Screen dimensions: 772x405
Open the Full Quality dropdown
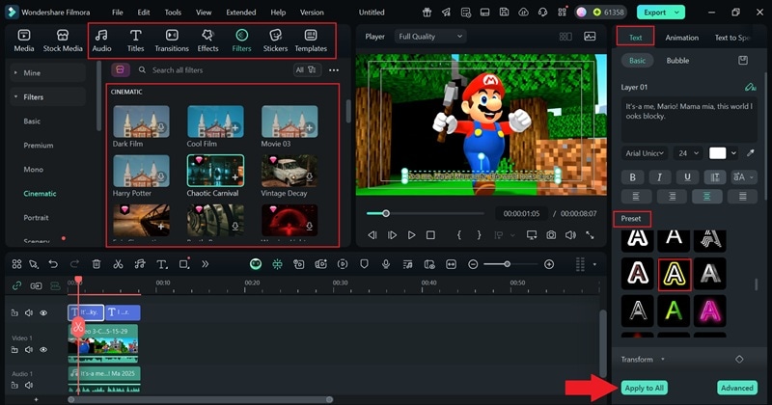coord(430,36)
